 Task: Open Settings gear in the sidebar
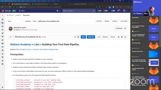(x=3, y=64)
